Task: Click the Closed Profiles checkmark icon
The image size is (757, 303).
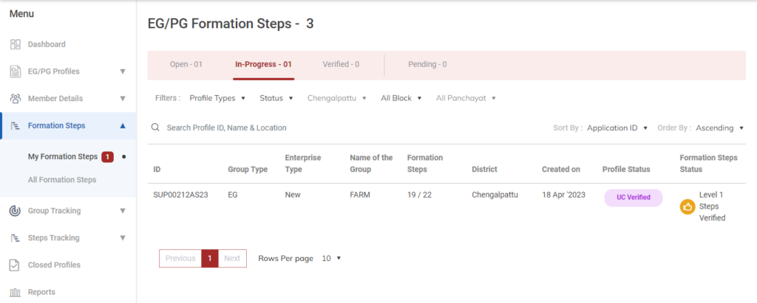Action: (15, 265)
